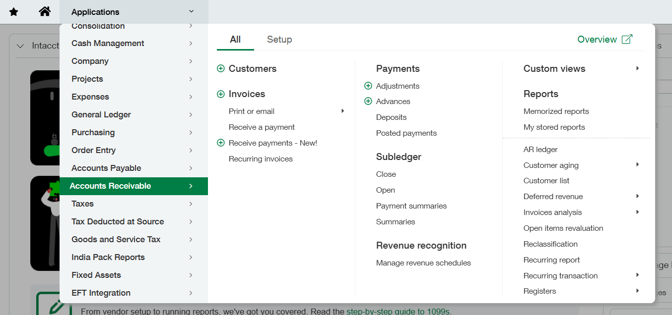Click the plus icon beside Customers
Image resolution: width=672 pixels, height=315 pixels.
(221, 69)
